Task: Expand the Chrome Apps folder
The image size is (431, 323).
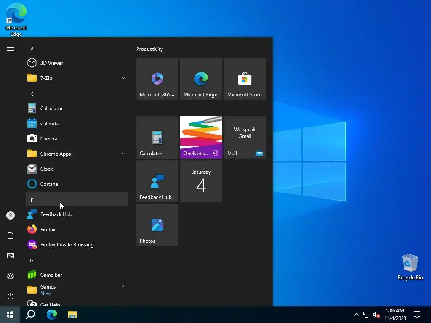Action: pyautogui.click(x=77, y=154)
